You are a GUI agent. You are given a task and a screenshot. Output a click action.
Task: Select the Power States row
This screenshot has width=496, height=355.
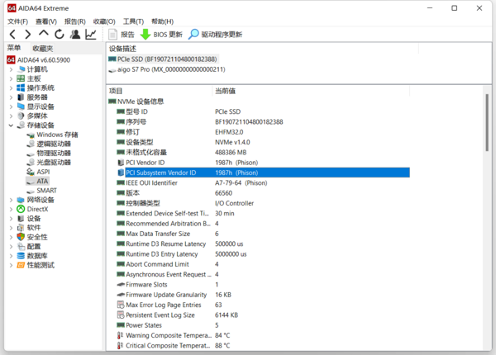(x=263, y=325)
